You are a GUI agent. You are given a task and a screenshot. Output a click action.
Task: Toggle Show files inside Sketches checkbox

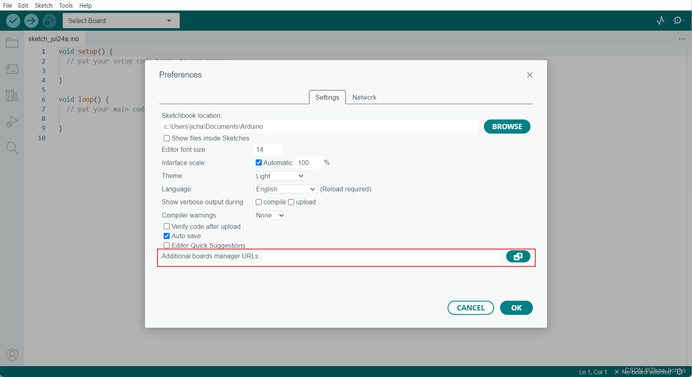pos(166,138)
